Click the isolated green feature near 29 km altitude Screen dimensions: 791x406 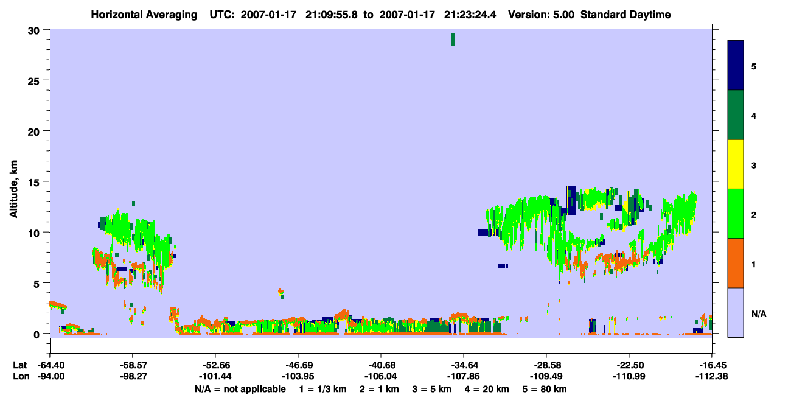[453, 40]
